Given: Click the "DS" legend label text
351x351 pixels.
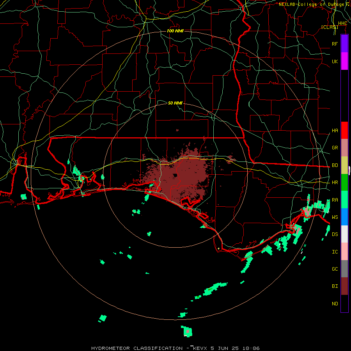Looking at the screenshot, I should point(335,234).
